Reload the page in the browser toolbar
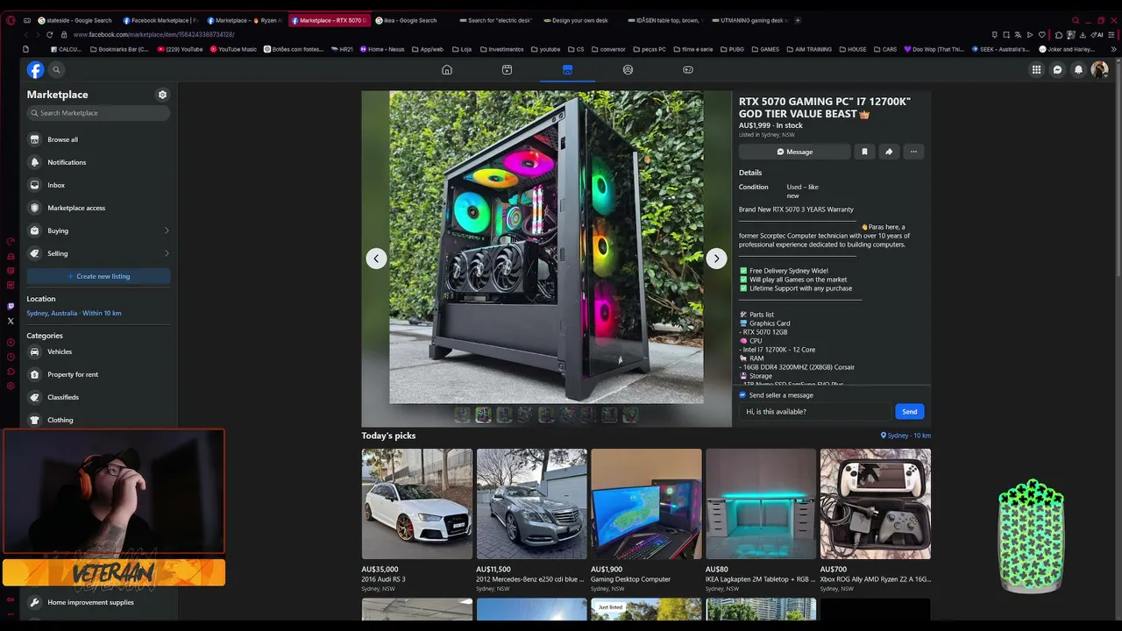Viewport: 1122px width, 631px height. (51, 34)
